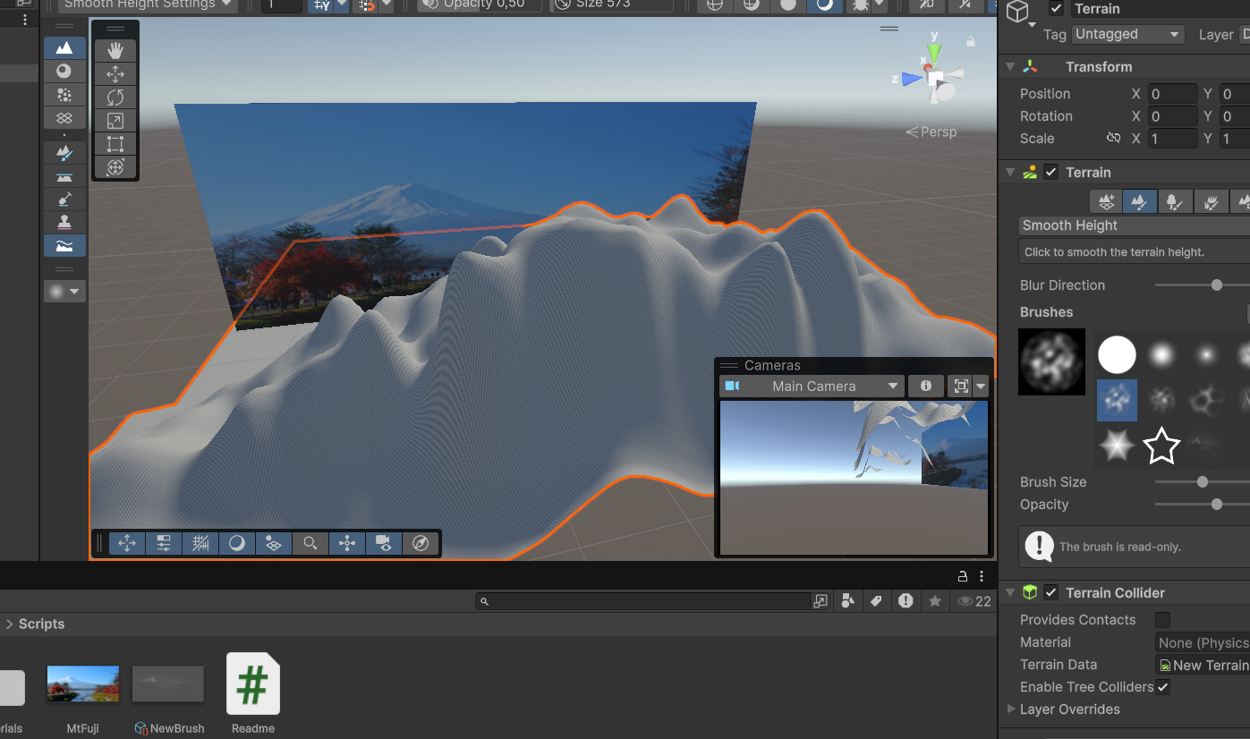
Task: Collapse the Transform component header
Action: (x=1010, y=67)
